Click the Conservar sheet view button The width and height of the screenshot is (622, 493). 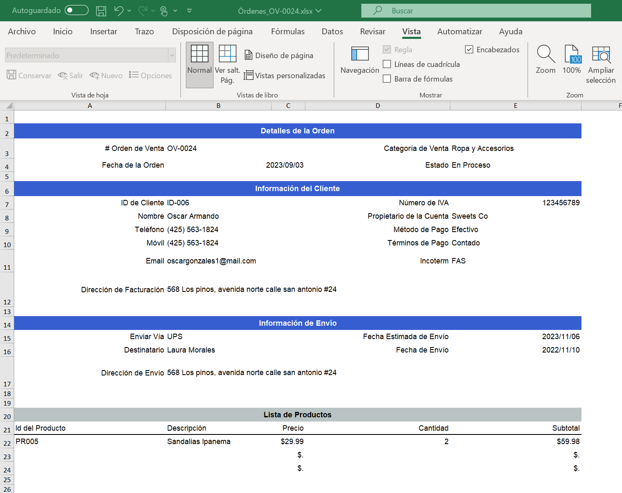(29, 75)
